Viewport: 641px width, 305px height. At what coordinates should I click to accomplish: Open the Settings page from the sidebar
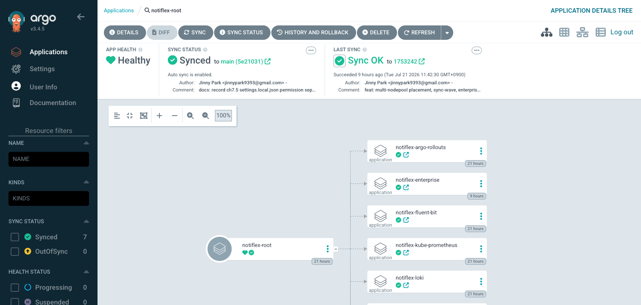[42, 69]
